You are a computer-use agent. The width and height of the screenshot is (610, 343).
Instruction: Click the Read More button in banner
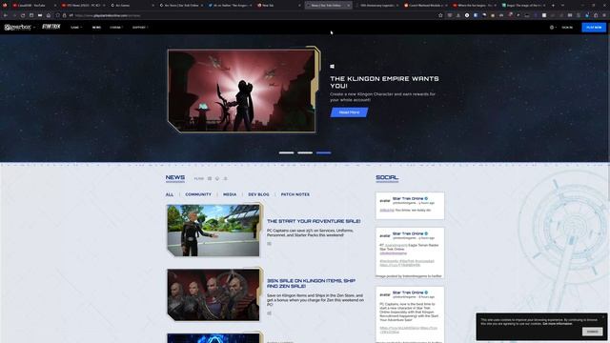point(349,112)
